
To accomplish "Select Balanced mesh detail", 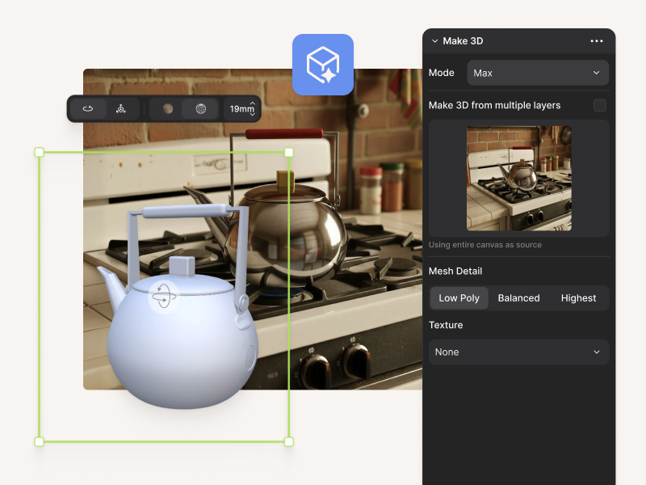I will click(x=518, y=298).
